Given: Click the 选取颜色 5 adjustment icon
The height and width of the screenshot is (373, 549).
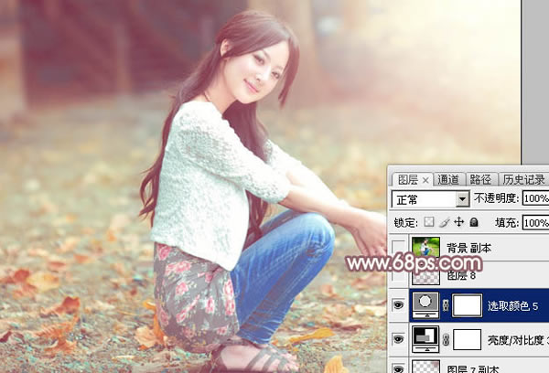Looking at the screenshot, I should (425, 305).
